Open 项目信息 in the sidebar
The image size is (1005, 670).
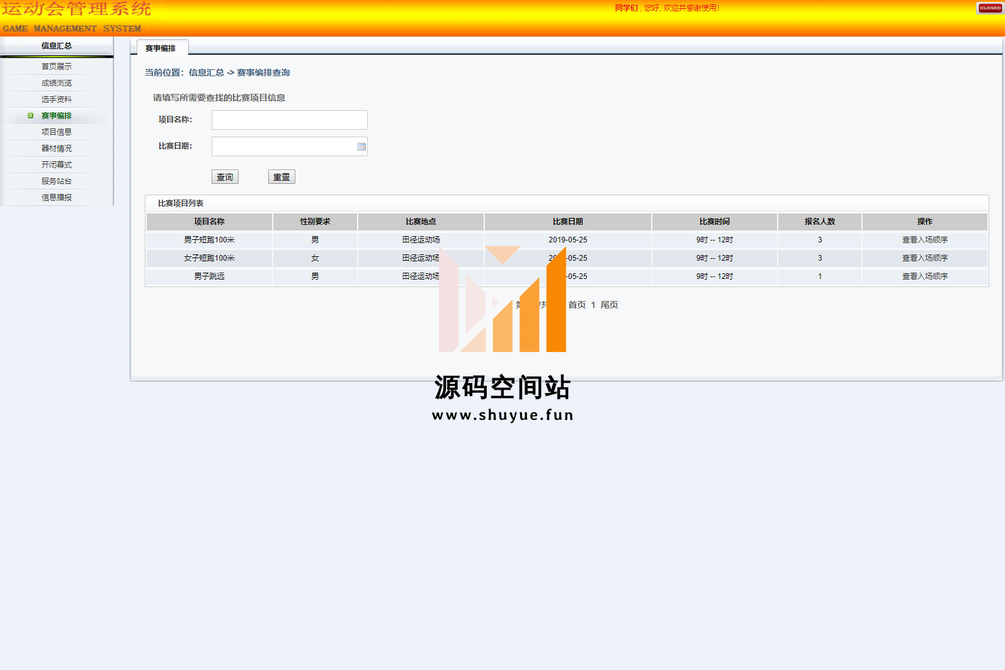(57, 132)
